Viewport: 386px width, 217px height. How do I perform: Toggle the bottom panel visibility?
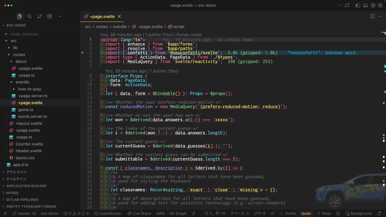[365, 5]
